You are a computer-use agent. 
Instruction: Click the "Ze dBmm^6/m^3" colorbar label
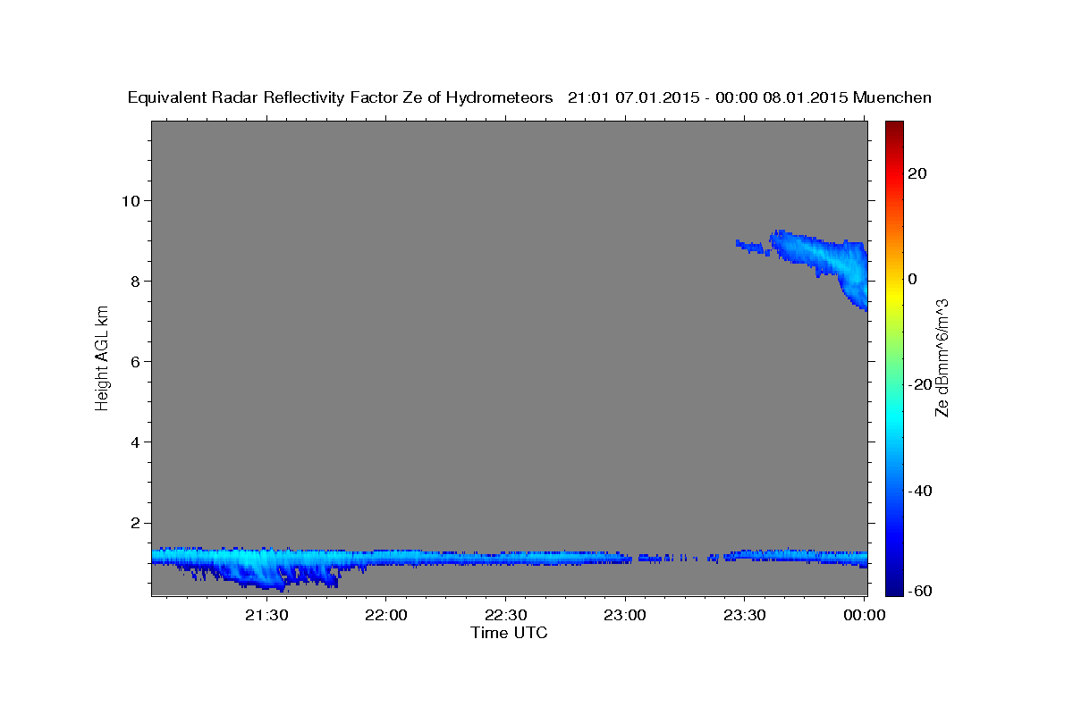(942, 357)
